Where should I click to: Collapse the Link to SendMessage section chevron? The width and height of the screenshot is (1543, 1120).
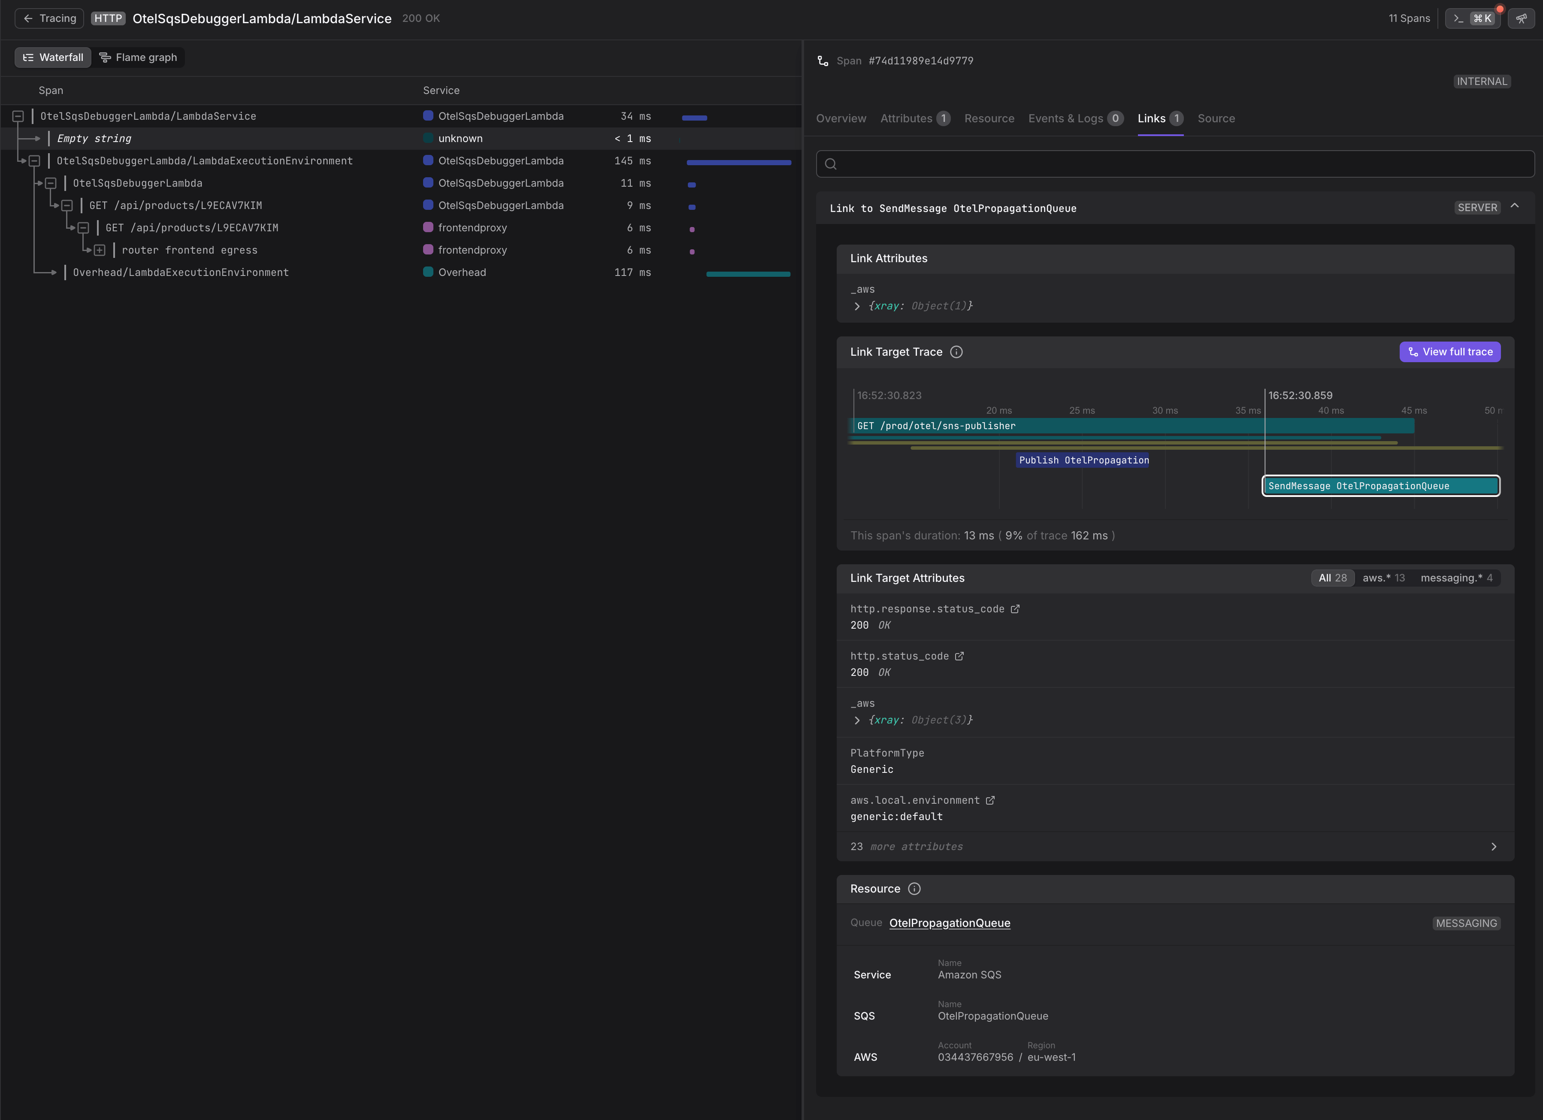[1514, 206]
